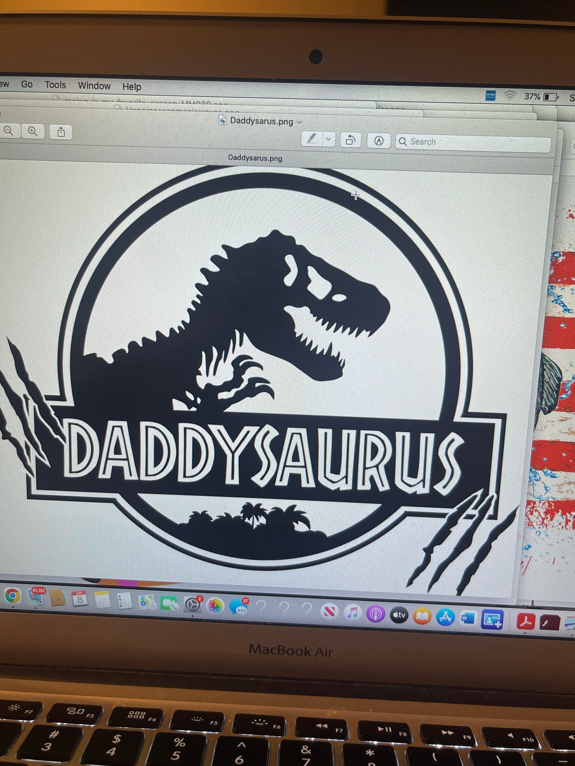Click the zoom out magnifier button

click(8, 131)
